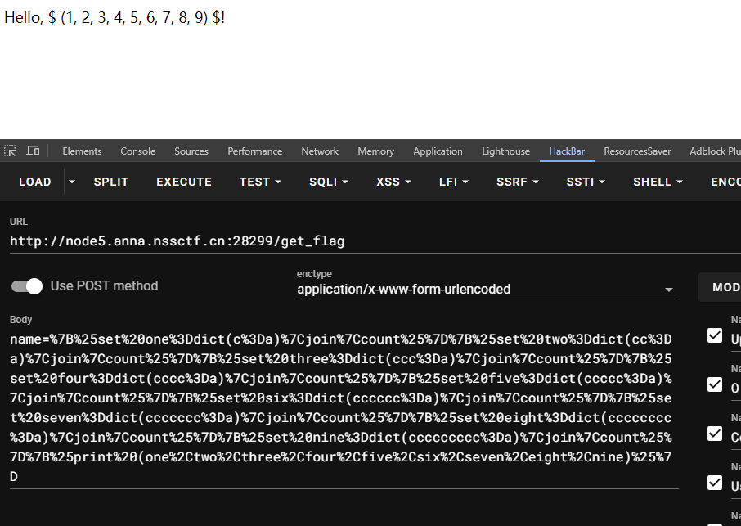Open the ENCODING dropdown menu
Image resolution: width=741 pixels, height=526 pixels.
click(725, 182)
